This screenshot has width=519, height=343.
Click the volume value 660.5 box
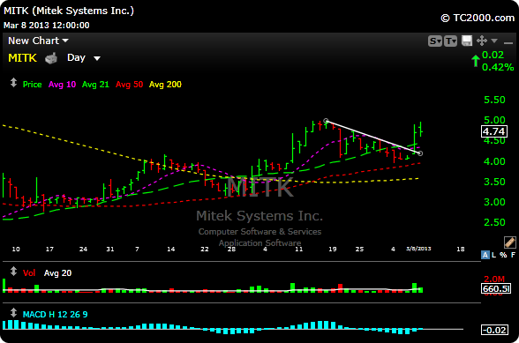coord(496,288)
